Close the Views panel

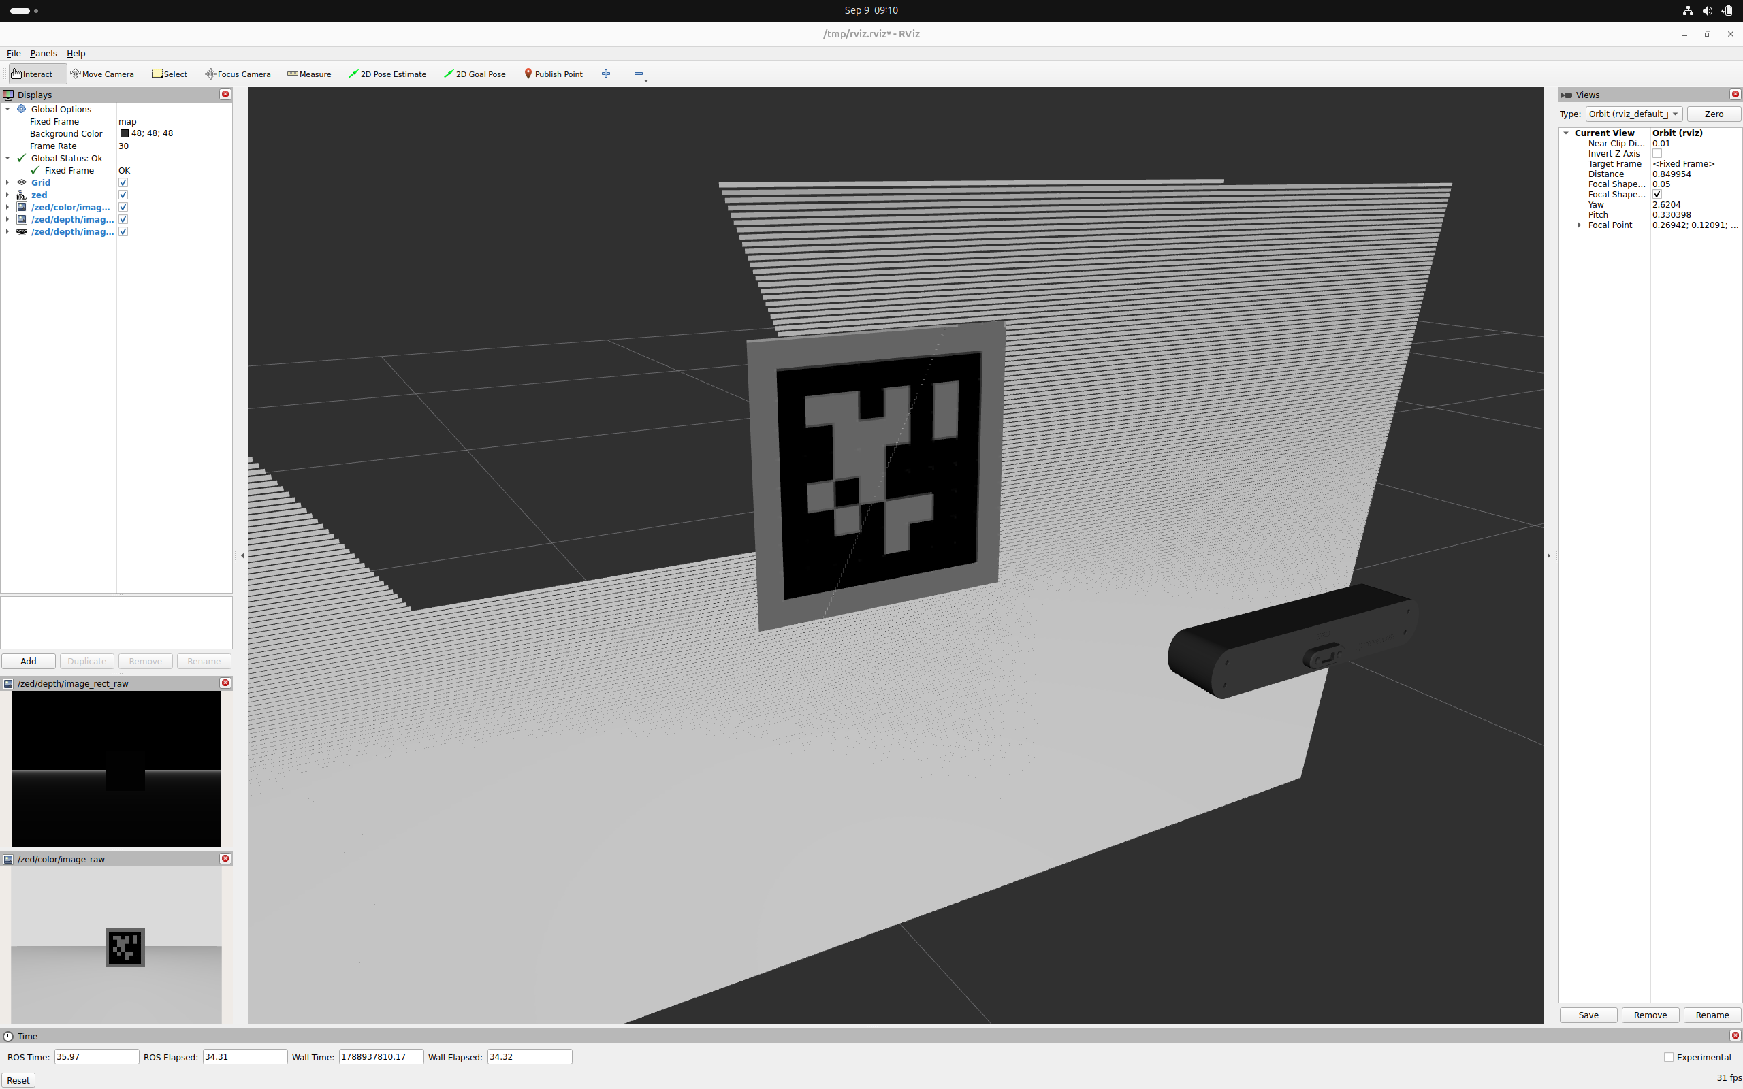pos(1735,95)
